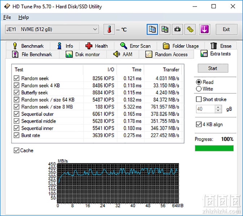
Task: Click the HD Tune title bar icon
Action: click(7, 7)
